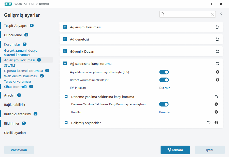
Task: Click info icon beside Gelişmiş seçenekler
Action: pyautogui.click(x=216, y=123)
